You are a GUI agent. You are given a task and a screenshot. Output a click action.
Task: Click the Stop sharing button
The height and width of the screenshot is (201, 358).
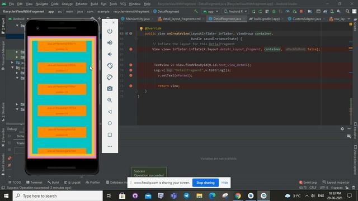[205, 183]
